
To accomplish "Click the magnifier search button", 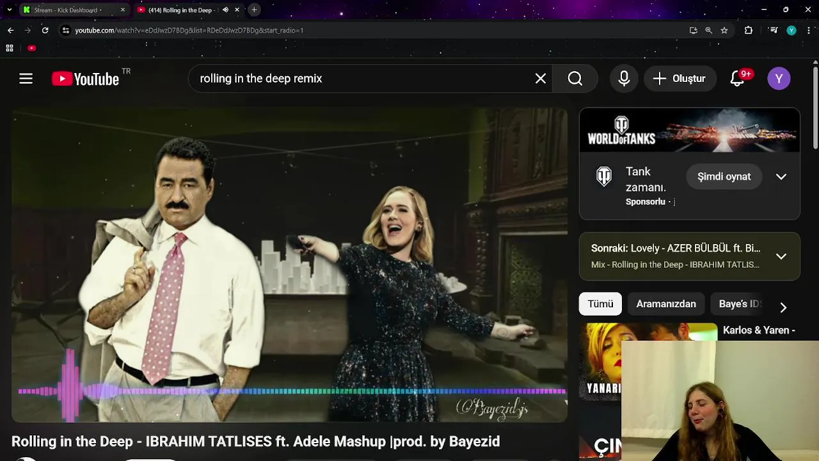I will [x=575, y=79].
